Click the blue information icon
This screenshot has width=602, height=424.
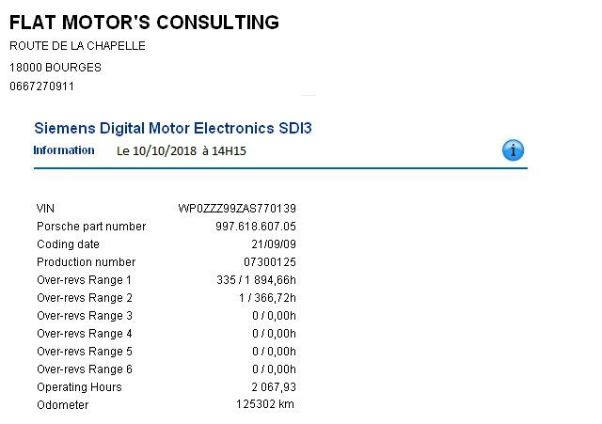click(513, 150)
